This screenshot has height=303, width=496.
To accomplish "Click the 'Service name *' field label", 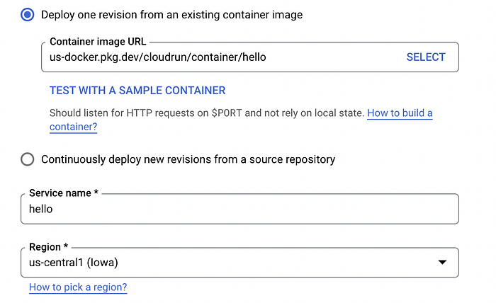I will tap(64, 193).
